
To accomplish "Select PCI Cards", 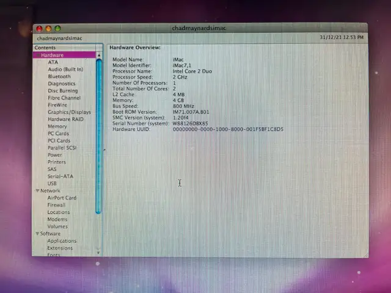I will 59,140.
